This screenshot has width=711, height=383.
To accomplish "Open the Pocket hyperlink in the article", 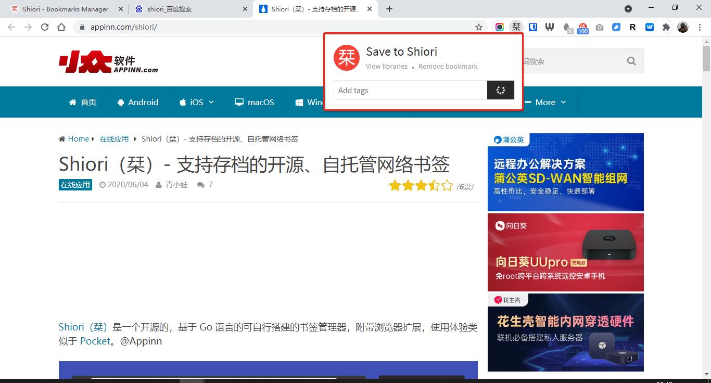I will (x=95, y=341).
